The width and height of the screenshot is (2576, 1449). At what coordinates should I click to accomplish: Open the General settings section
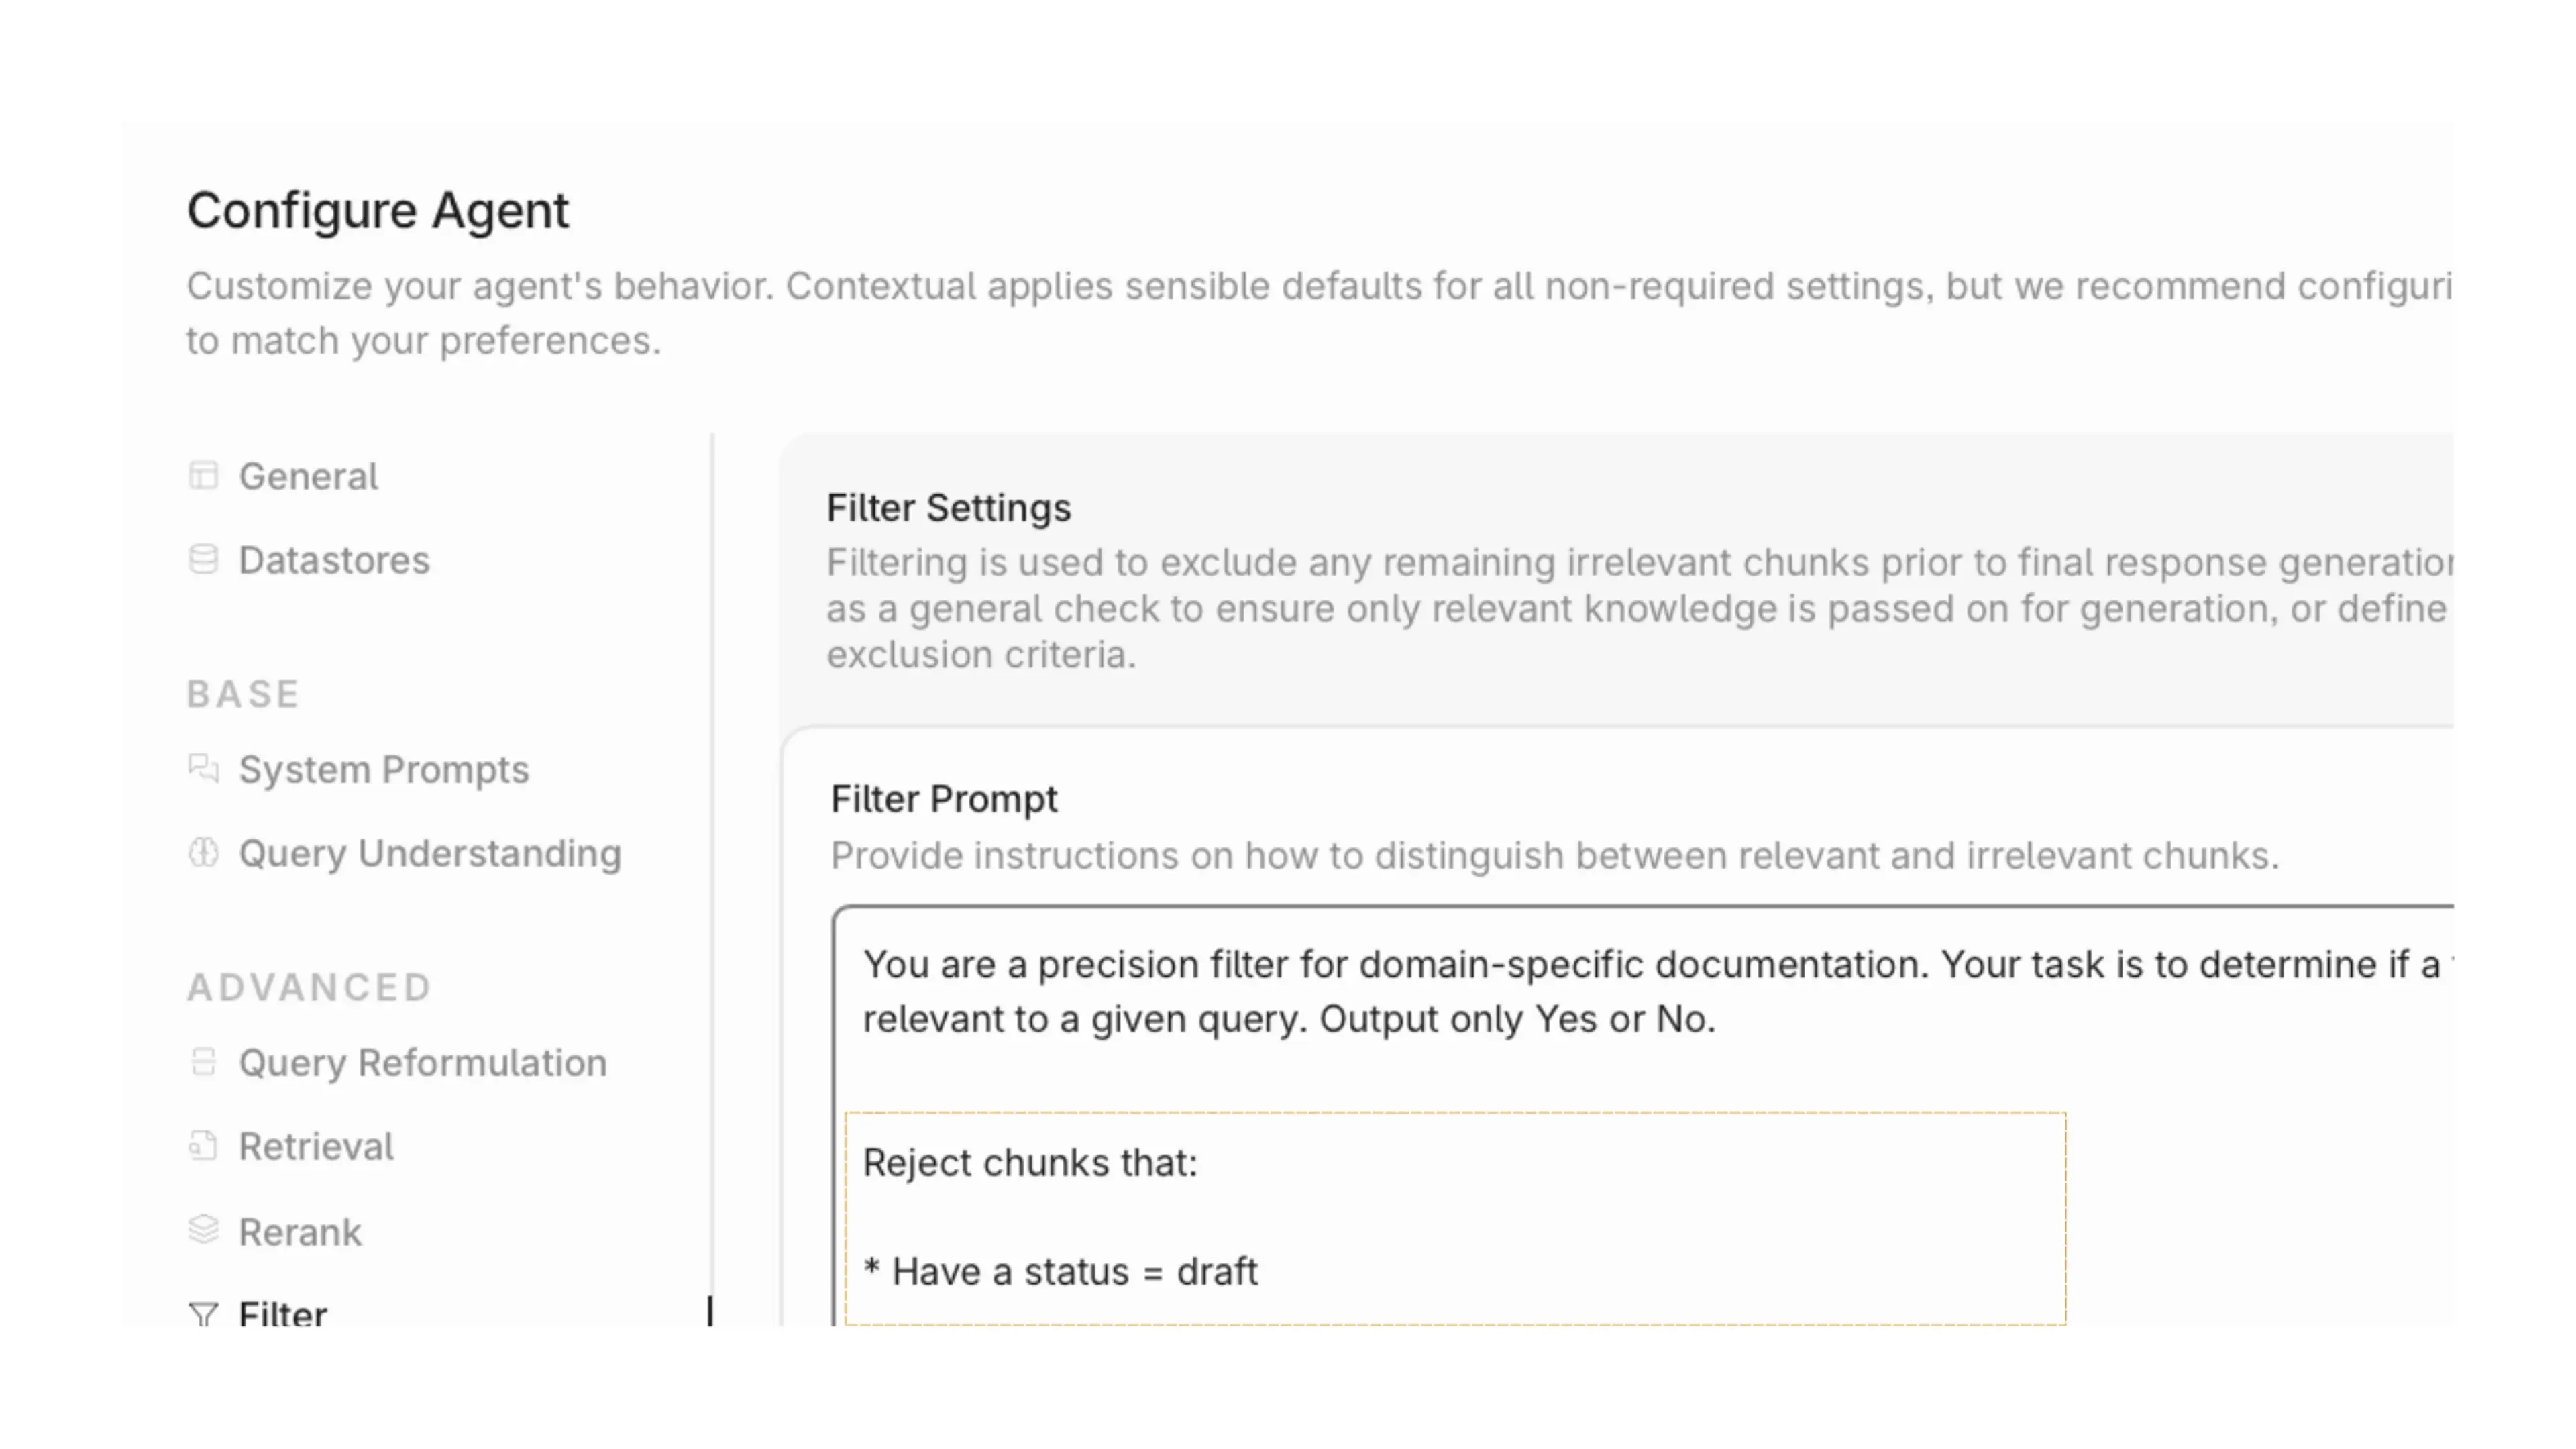308,476
